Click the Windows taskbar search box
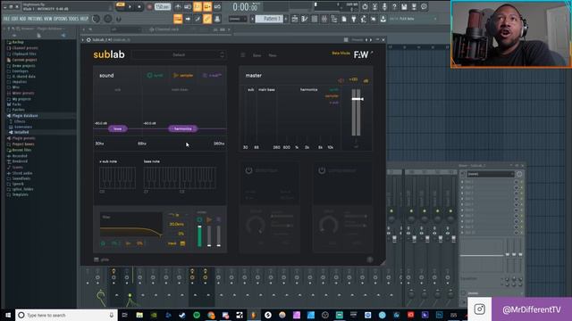This screenshot has width=572, height=321. click(x=66, y=315)
